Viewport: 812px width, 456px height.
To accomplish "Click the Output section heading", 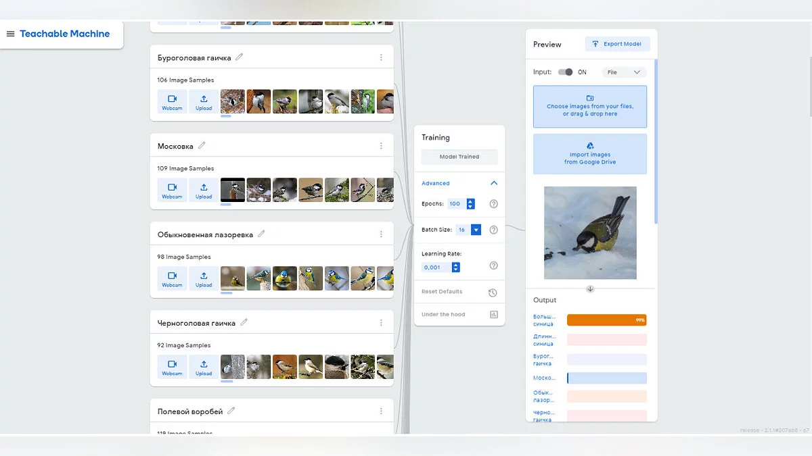I will [x=545, y=300].
